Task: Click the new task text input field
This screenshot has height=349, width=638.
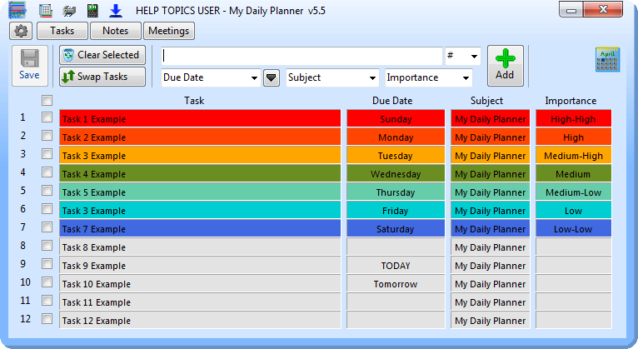Action: 302,56
